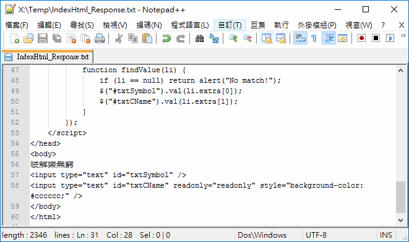Open the 編輯(E) menu
The width and height of the screenshot is (409, 242).
tap(50, 25)
